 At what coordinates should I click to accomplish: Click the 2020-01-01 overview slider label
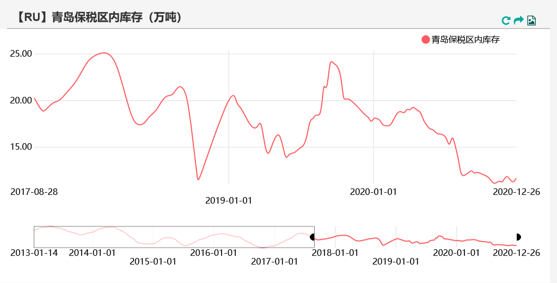[456, 253]
